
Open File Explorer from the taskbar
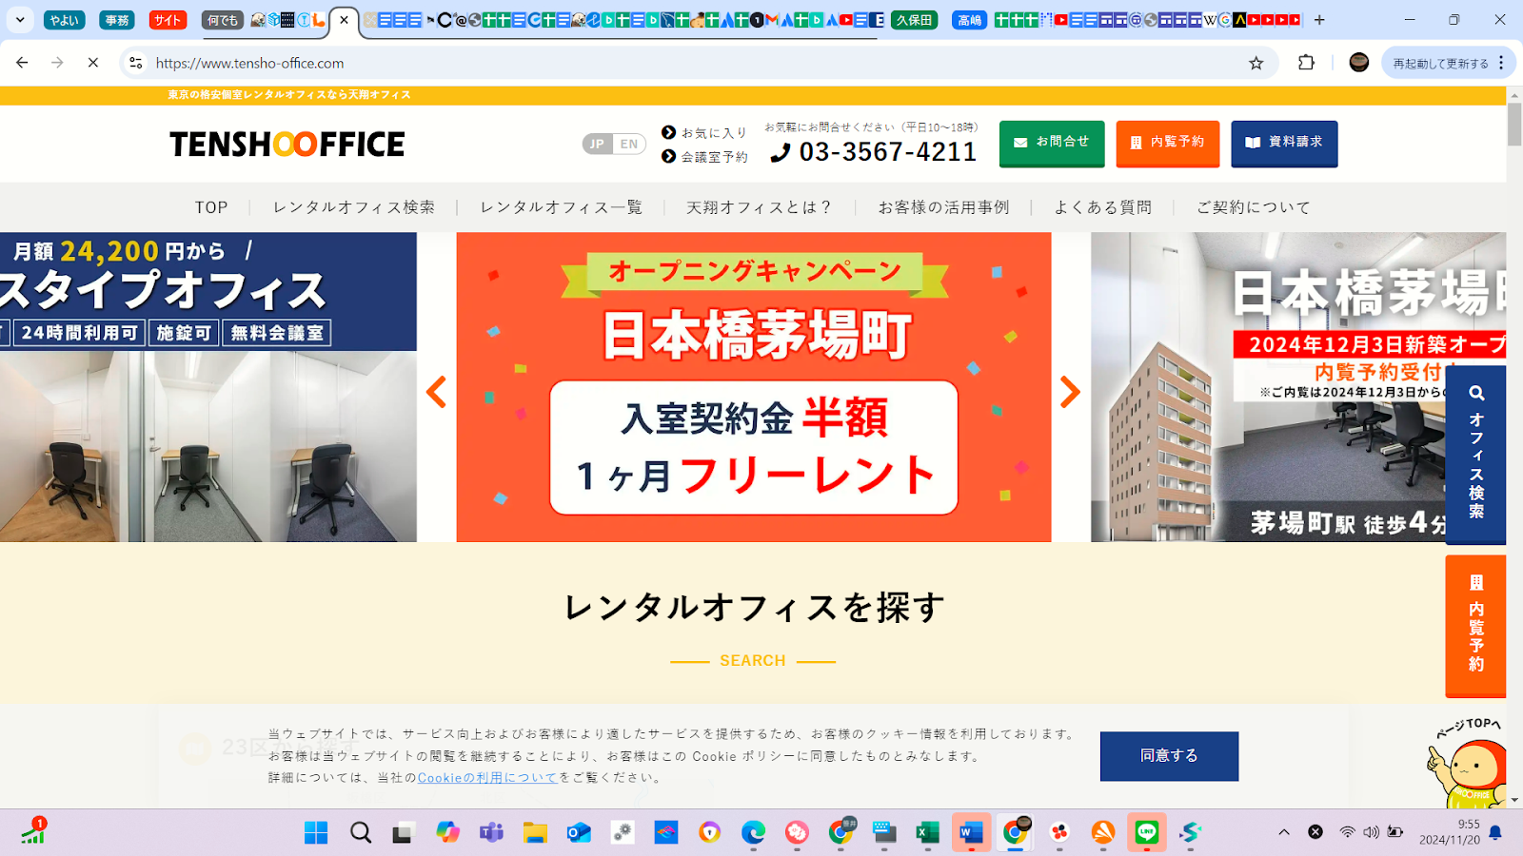(535, 833)
